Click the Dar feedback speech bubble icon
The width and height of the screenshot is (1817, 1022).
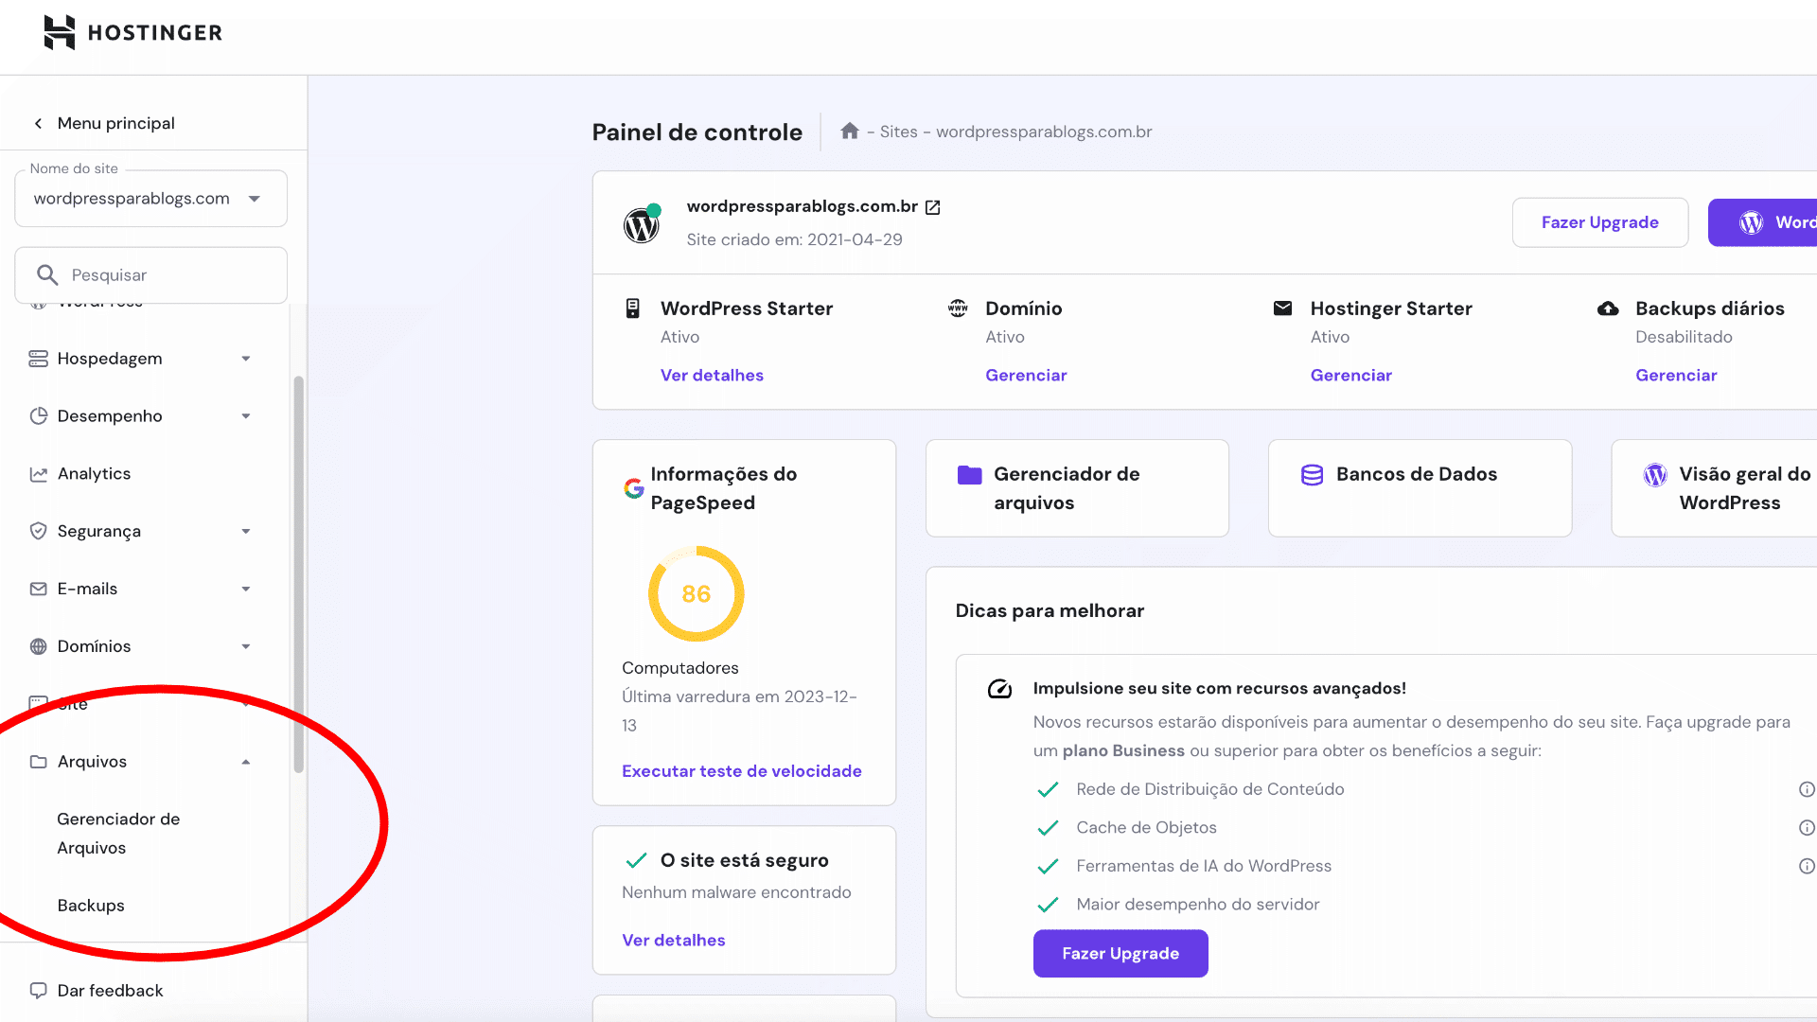(38, 991)
